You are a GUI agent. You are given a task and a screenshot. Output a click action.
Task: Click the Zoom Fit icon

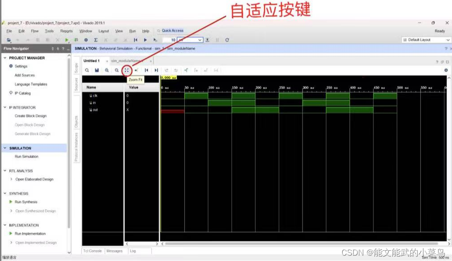point(127,70)
